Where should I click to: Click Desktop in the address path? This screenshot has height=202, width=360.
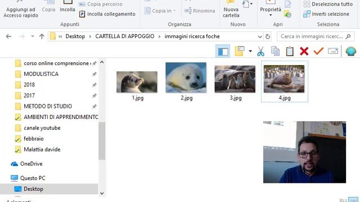[75, 36]
